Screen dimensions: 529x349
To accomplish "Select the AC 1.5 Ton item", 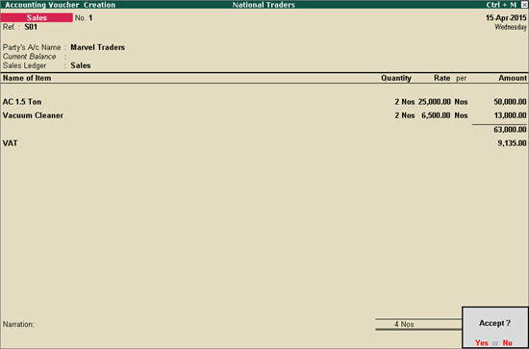I will (22, 102).
